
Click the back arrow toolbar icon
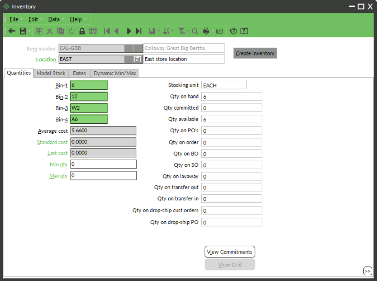[12, 31]
